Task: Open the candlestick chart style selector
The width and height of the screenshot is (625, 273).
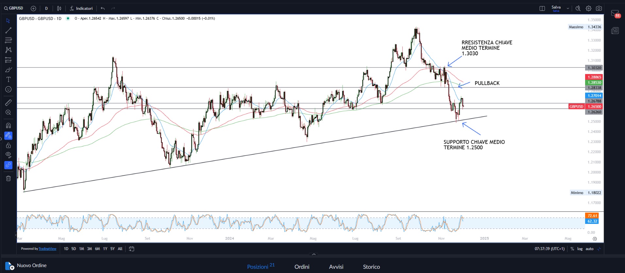Action: [x=59, y=9]
